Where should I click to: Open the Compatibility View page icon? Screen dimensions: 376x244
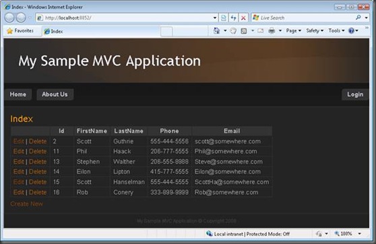(x=224, y=18)
